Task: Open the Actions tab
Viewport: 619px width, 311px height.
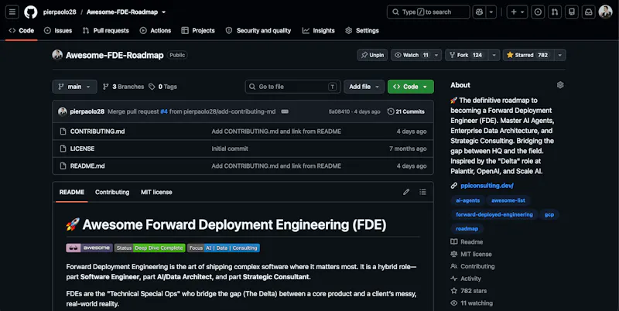Action: [x=156, y=30]
